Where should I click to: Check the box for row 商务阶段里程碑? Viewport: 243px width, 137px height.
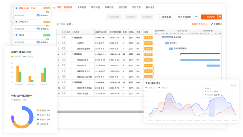(63, 48)
